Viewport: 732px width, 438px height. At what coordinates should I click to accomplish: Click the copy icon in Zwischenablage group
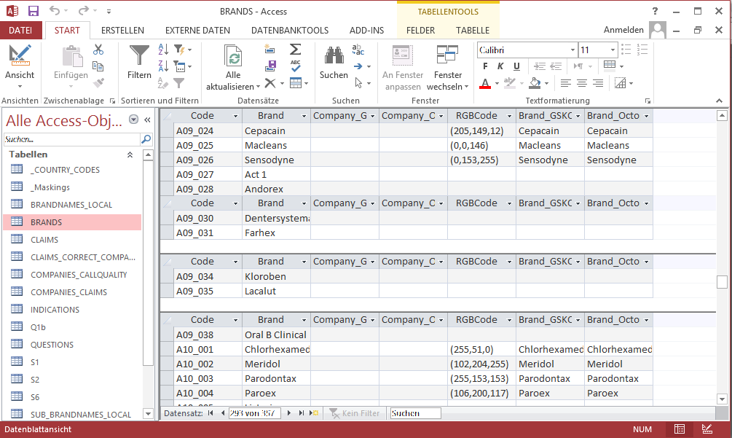coord(98,66)
